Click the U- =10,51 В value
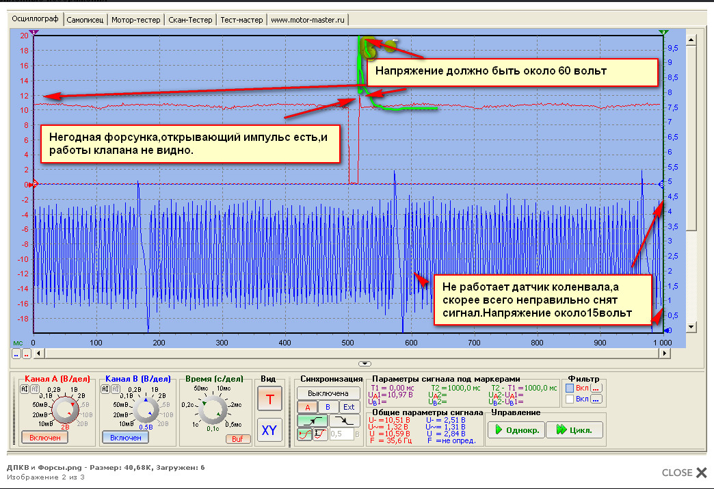714x489 pixels. tap(389, 420)
